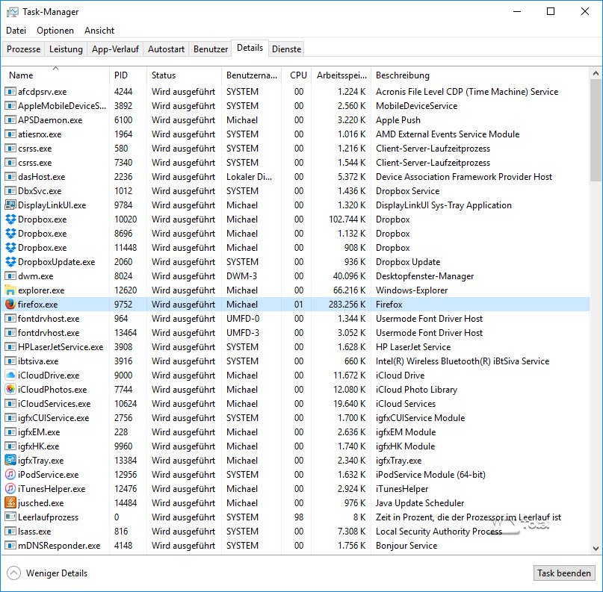Open the Datei menu

click(x=16, y=31)
